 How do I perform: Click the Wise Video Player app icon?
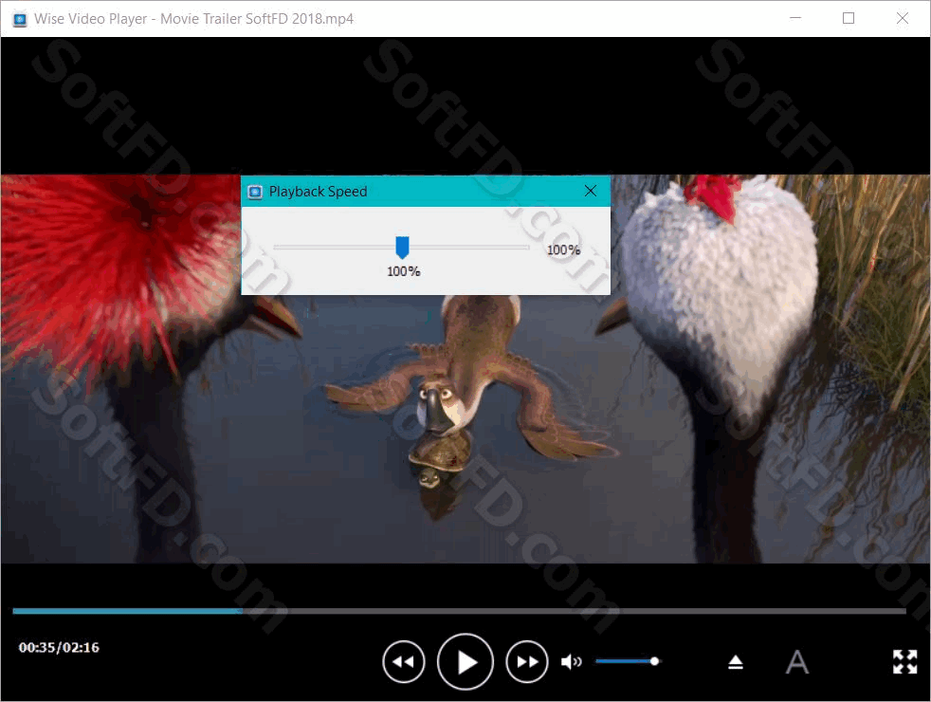pos(20,19)
